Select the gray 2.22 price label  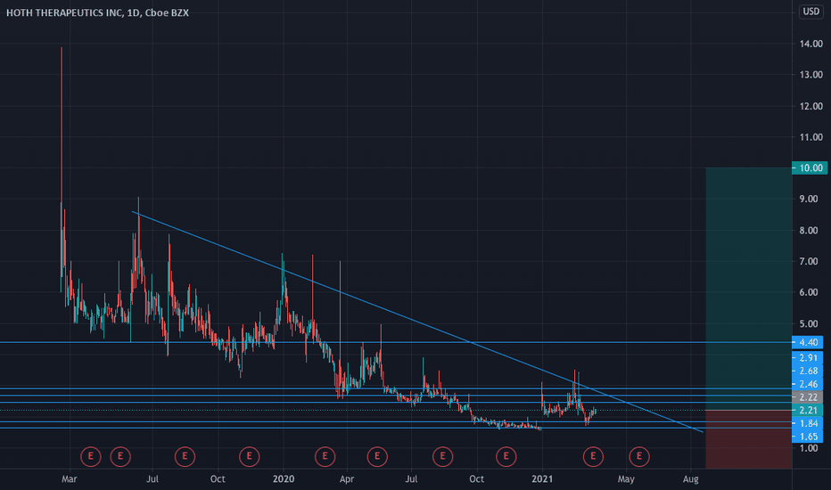[x=807, y=396]
